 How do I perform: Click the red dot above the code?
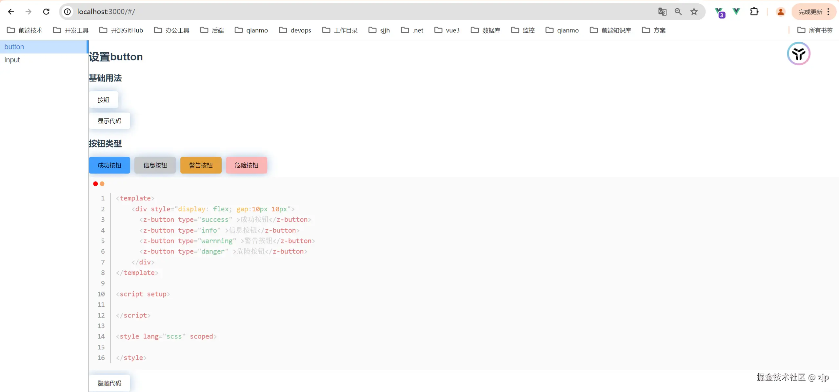(95, 184)
